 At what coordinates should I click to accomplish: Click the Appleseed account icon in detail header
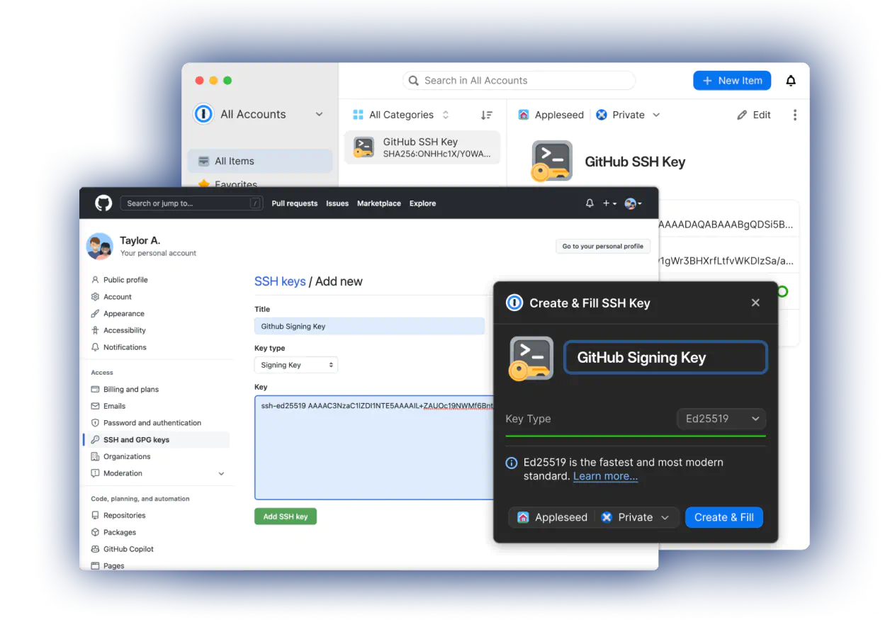[x=524, y=115]
